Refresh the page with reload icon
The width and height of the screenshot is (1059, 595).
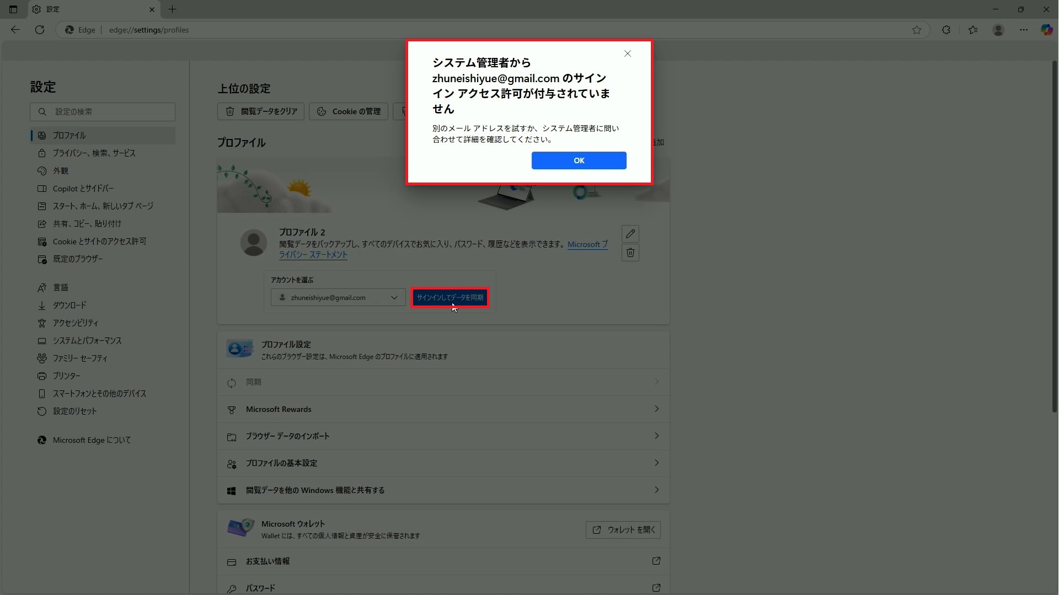point(40,30)
